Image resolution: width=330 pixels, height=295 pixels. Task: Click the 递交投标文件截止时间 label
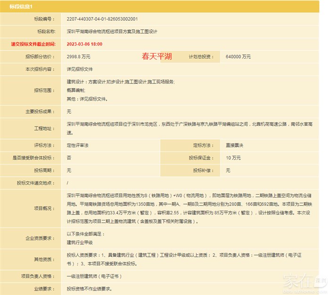click(x=33, y=44)
